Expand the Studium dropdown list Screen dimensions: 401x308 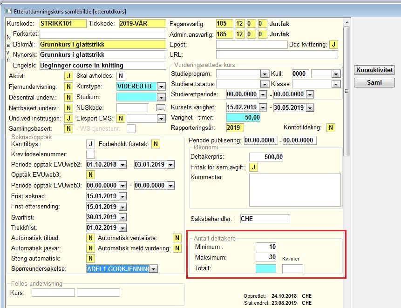(161, 97)
